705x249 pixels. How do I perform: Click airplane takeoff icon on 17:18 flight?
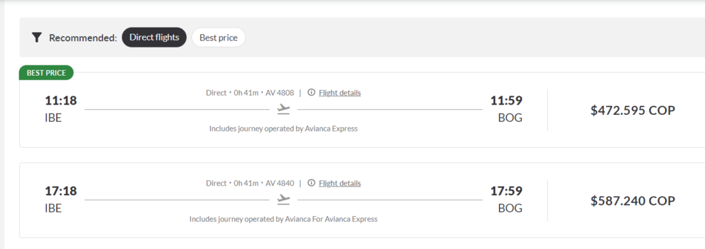(283, 199)
